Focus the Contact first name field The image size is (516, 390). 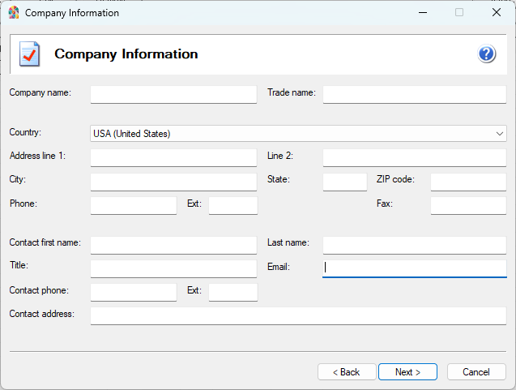point(173,246)
